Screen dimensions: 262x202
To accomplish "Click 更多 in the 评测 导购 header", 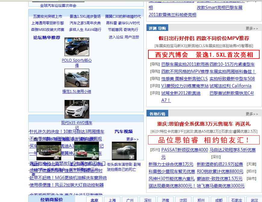I will [252, 29].
